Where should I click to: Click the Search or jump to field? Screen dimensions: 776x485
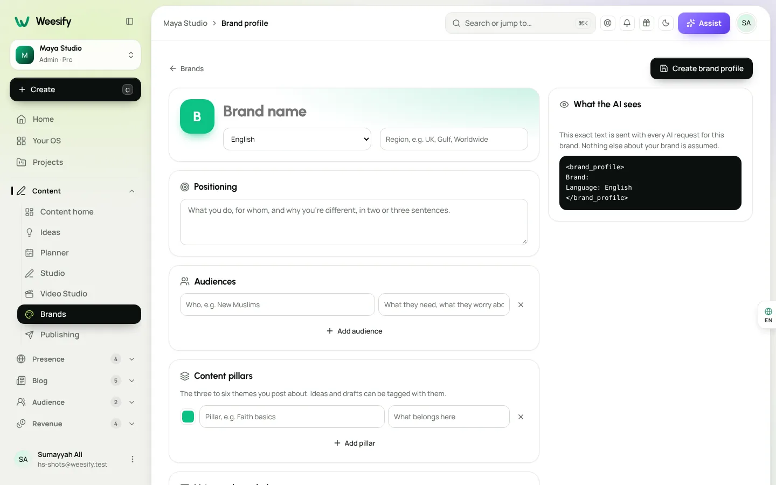pyautogui.click(x=520, y=23)
